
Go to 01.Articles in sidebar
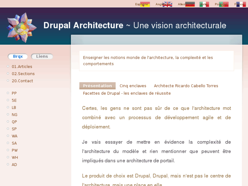pos(22,67)
